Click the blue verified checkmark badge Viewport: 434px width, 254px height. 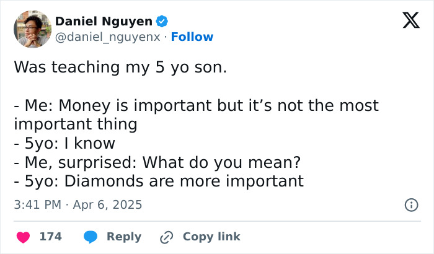pyautogui.click(x=162, y=22)
